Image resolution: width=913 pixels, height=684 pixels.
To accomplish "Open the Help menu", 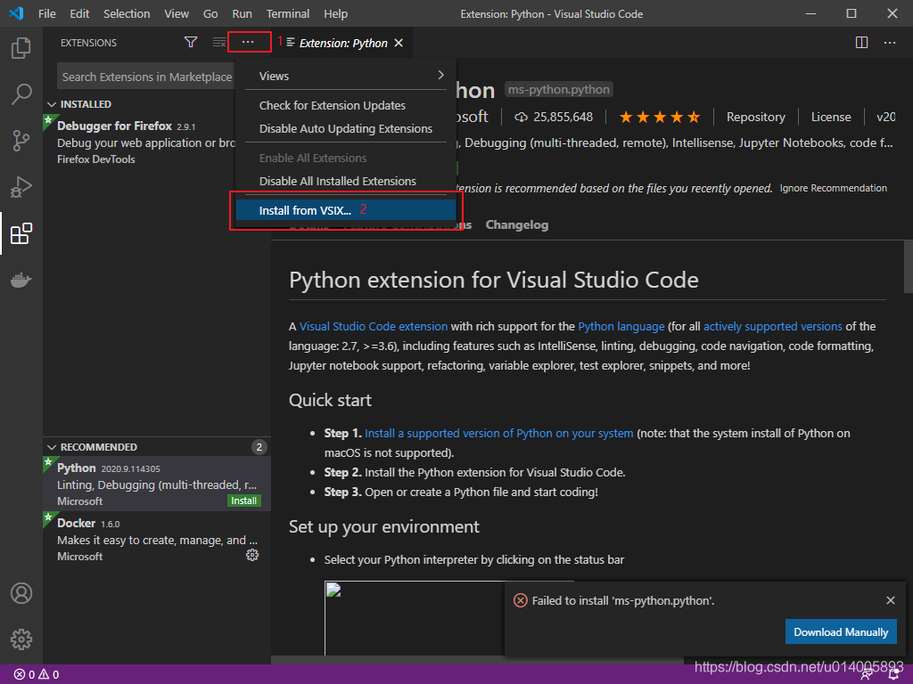I will pos(335,13).
